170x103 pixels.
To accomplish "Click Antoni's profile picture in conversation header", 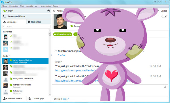I will click(60, 21).
